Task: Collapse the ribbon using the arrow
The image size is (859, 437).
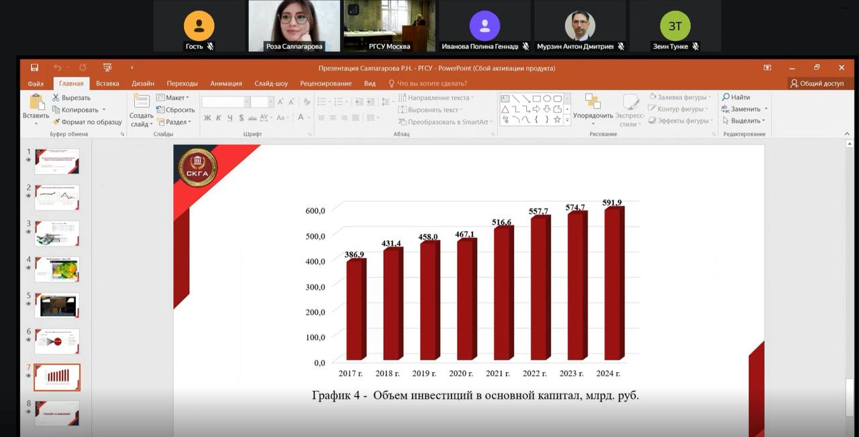Action: [x=847, y=134]
